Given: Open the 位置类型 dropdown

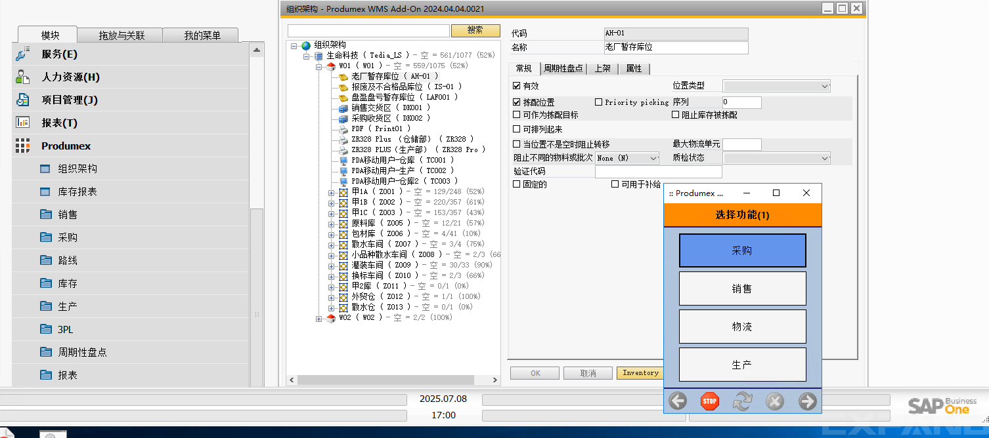Looking at the screenshot, I should [x=776, y=86].
